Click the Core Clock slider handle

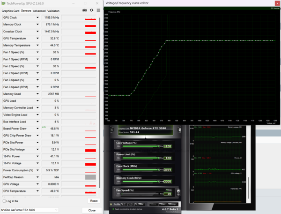pos(158,170)
